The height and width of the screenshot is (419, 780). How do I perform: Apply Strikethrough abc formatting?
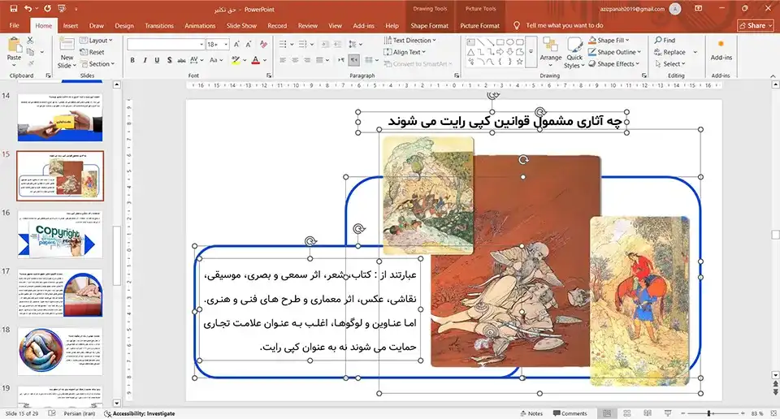[x=181, y=60]
